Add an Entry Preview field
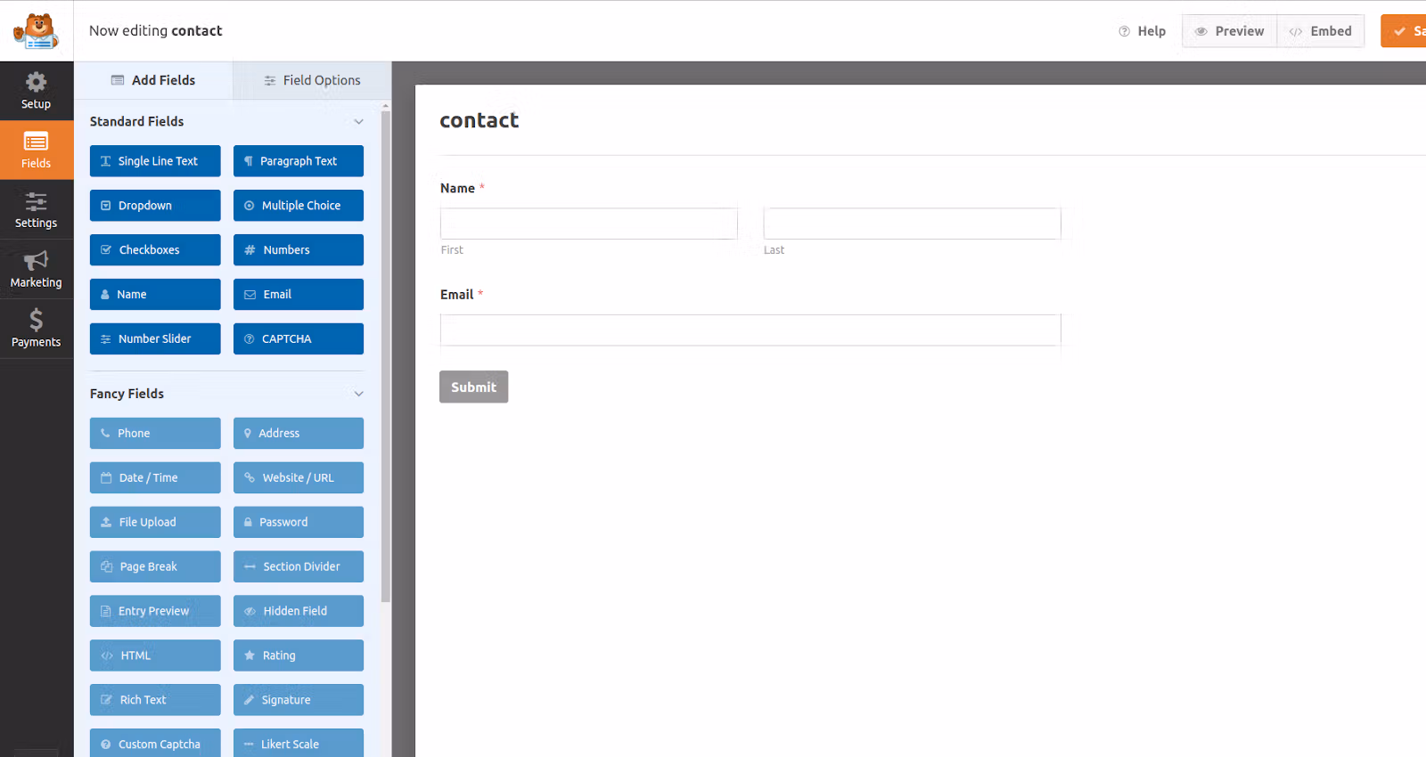The width and height of the screenshot is (1426, 757). coord(155,612)
